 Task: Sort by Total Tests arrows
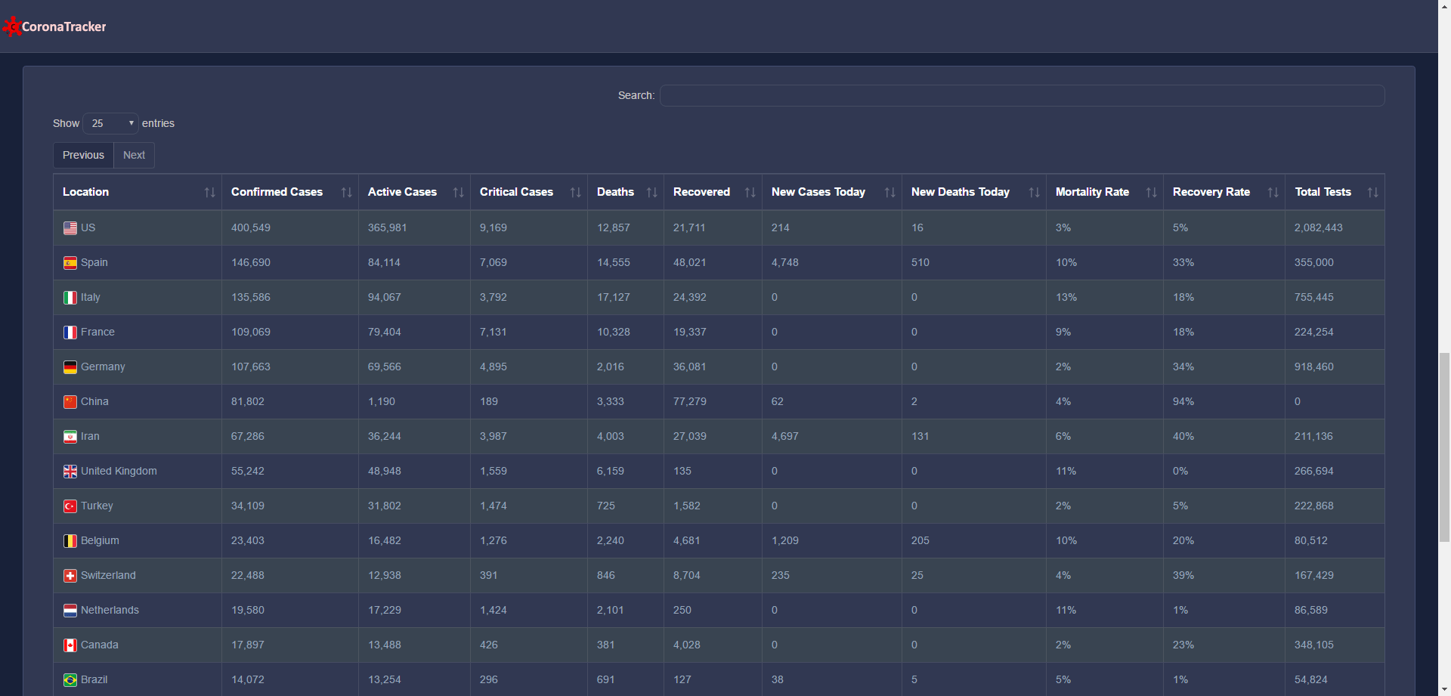tap(1373, 193)
